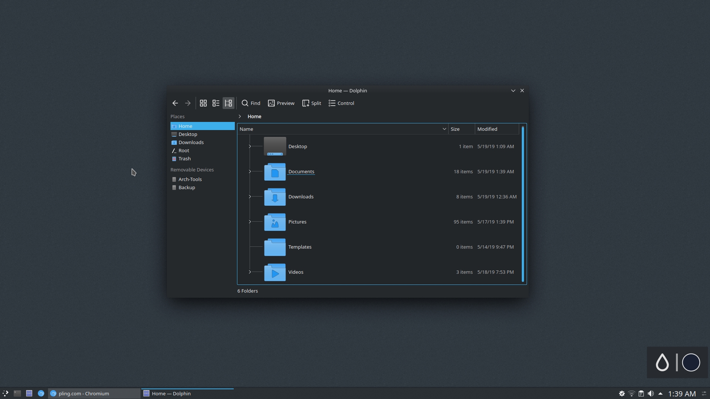Toggle the Preview button

pyautogui.click(x=281, y=103)
